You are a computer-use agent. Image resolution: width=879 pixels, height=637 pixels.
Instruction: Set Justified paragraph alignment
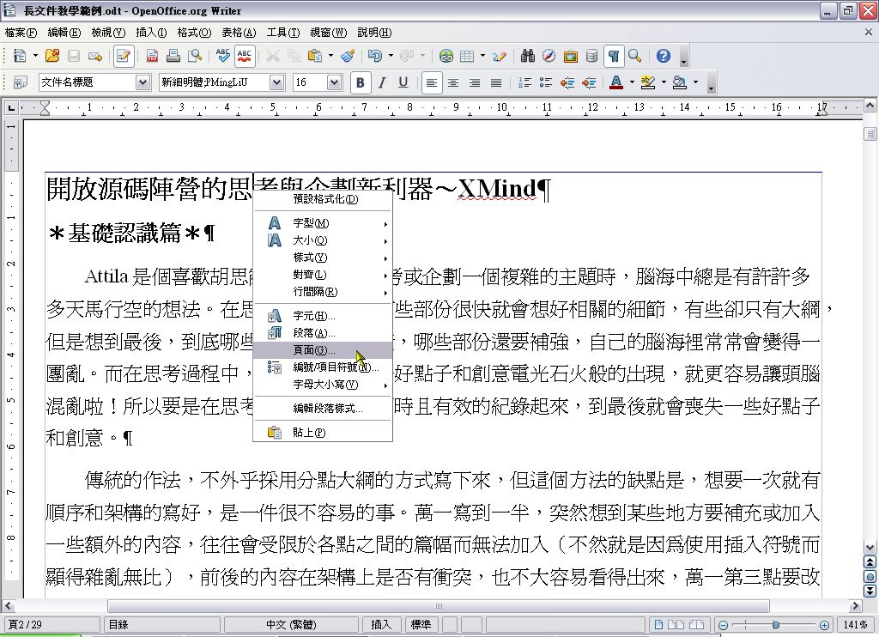pos(495,82)
